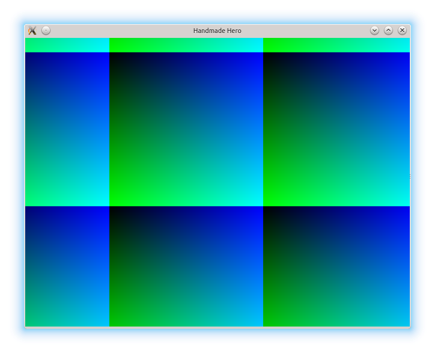
Task: Click the black corner of the center tile
Action: tap(113, 56)
